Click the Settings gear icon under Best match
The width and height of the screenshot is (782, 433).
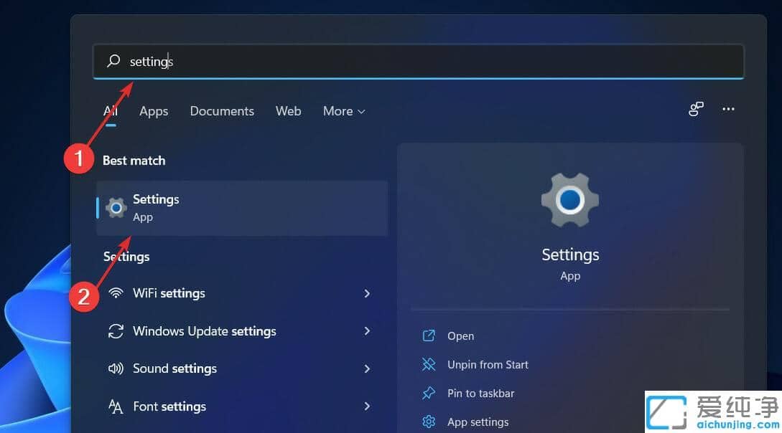pyautogui.click(x=116, y=207)
